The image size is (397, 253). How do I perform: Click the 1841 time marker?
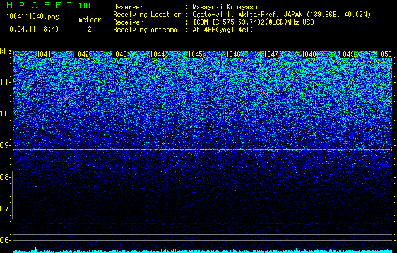click(44, 54)
